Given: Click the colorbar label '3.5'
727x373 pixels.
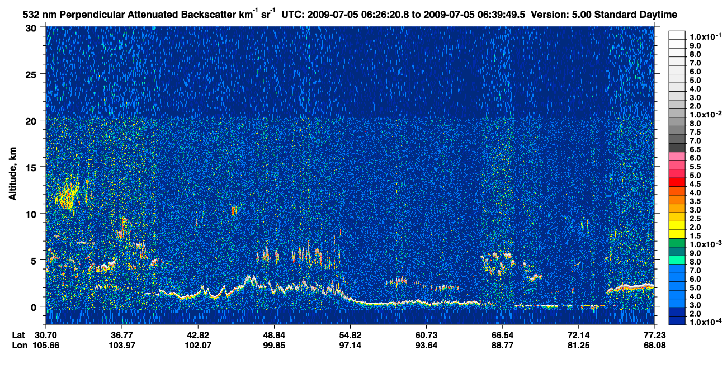Looking at the screenshot, I should click(x=695, y=201).
